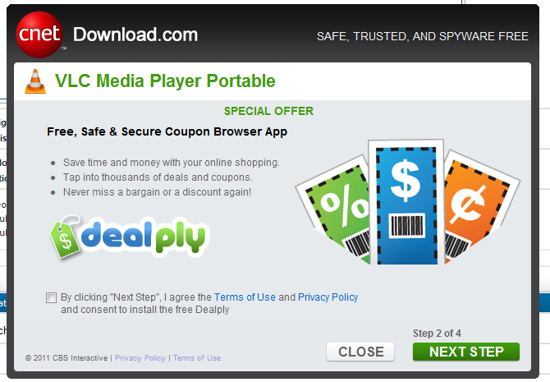Check the DealPly install consent checkbox
Image resolution: width=550 pixels, height=382 pixels.
click(51, 297)
